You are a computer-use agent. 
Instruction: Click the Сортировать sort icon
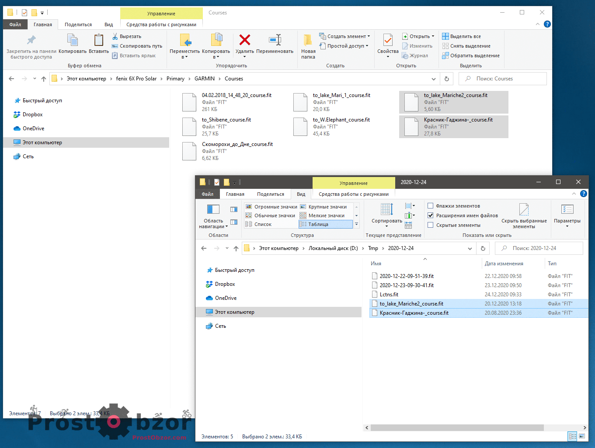386,210
